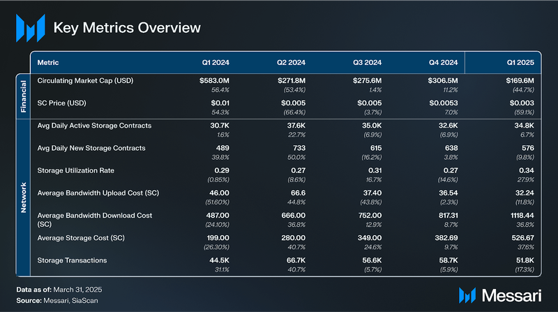This screenshot has height=312, width=558.
Task: Click the 1118.44 download cost value
Action: [519, 215]
